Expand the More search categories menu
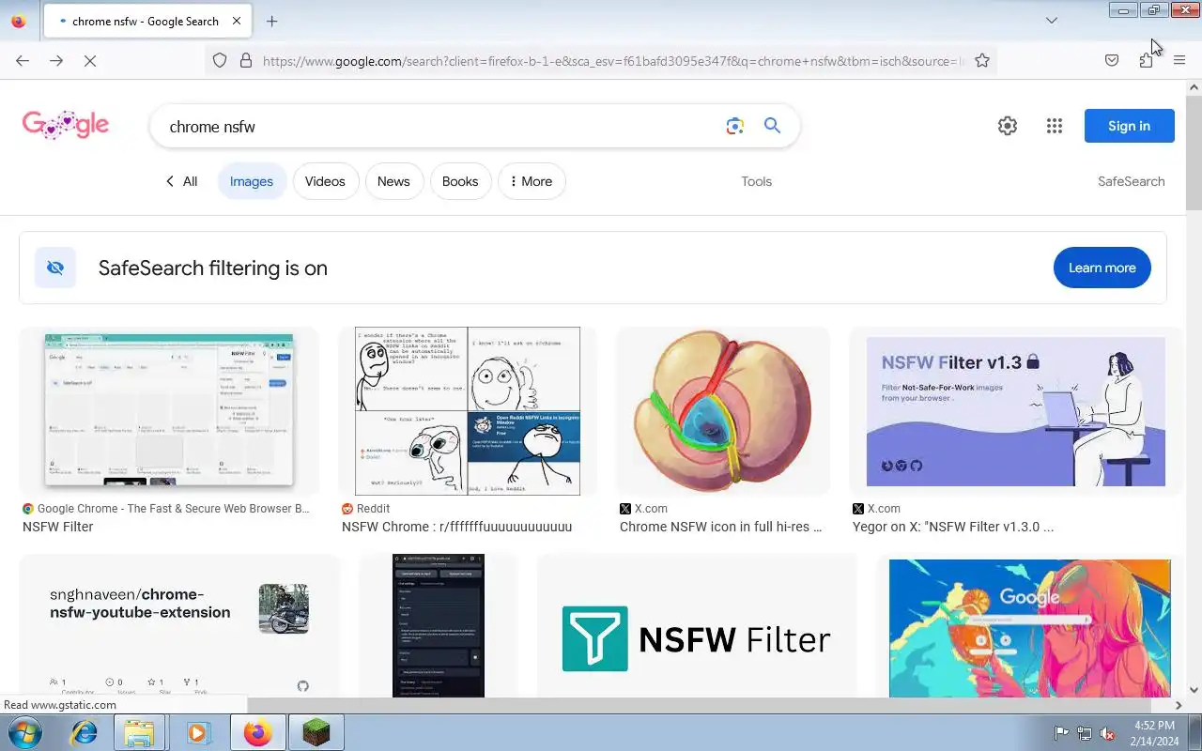 (532, 181)
